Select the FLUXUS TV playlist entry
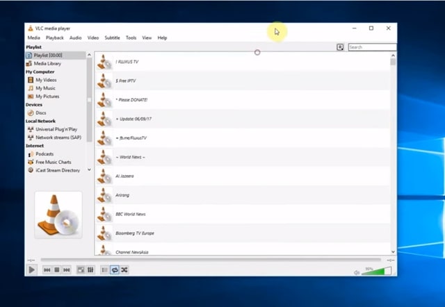Viewport: 445px width, 307px height. click(243, 62)
